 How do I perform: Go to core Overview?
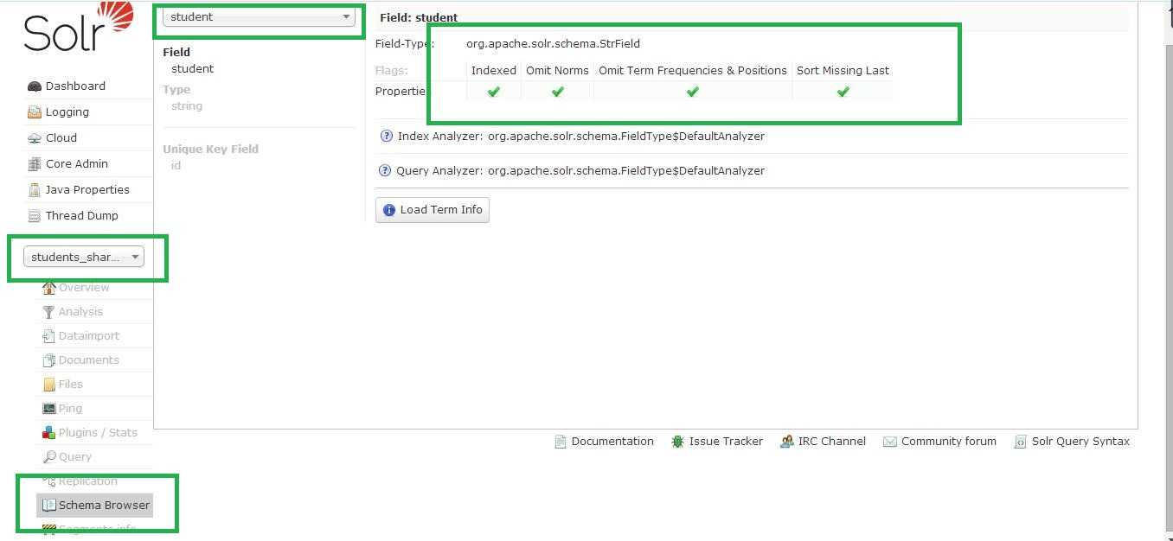coord(84,287)
